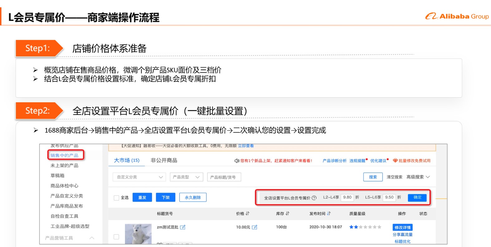Click the 下架 button

166,197
